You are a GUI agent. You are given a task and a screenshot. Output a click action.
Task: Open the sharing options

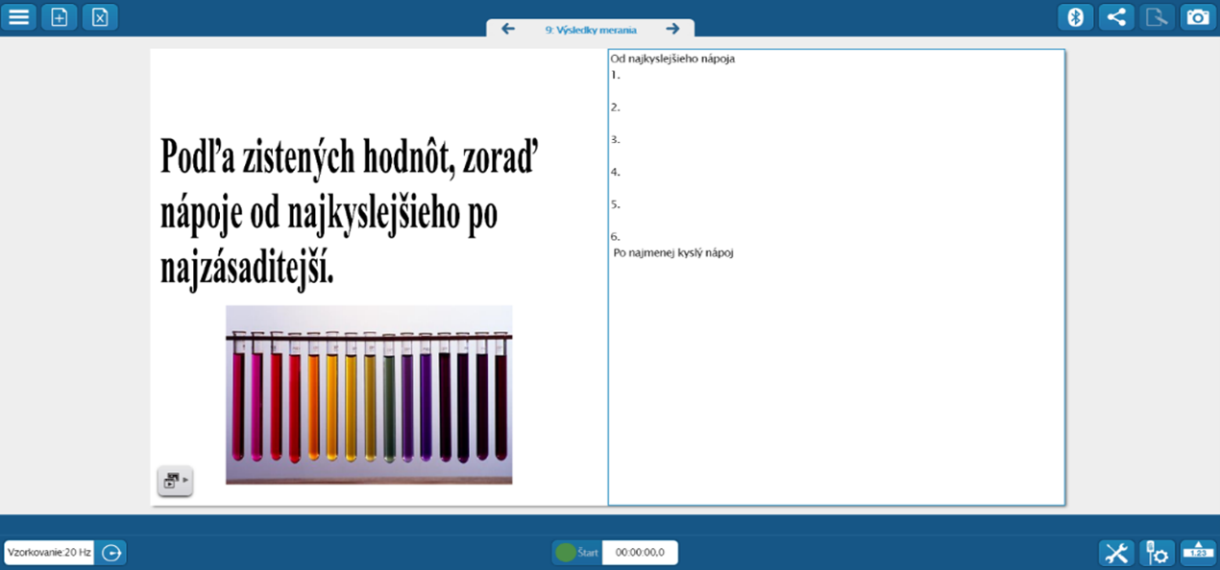(1116, 16)
